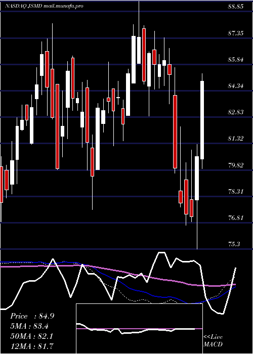This screenshot has height=354, width=253.
Task: Click the 50MA : 82.1 readout
Action: [31, 336]
